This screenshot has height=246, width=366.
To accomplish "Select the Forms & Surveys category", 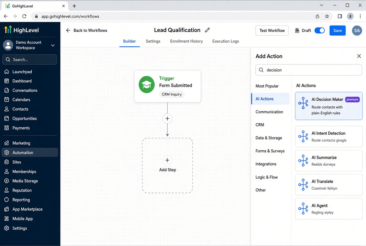I will click(x=270, y=151).
